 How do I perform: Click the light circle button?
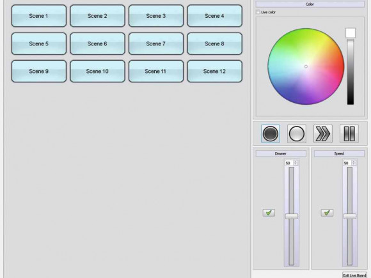coord(297,134)
